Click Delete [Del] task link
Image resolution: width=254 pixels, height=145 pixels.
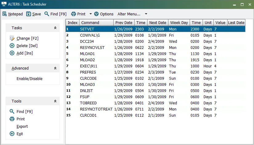click(x=27, y=46)
